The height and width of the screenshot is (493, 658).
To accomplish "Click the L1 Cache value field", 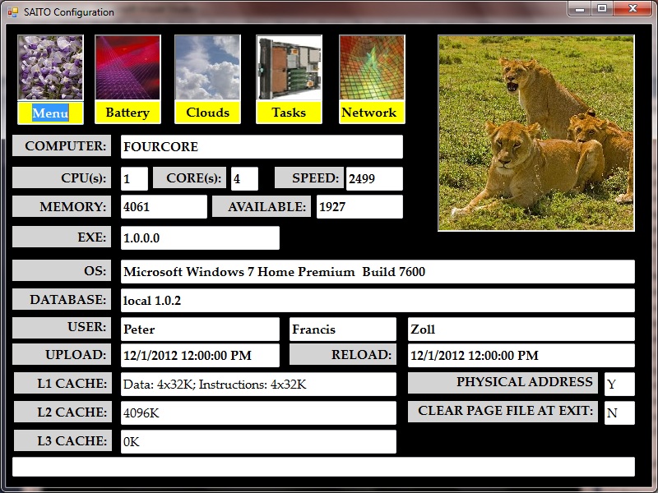I will tap(258, 384).
